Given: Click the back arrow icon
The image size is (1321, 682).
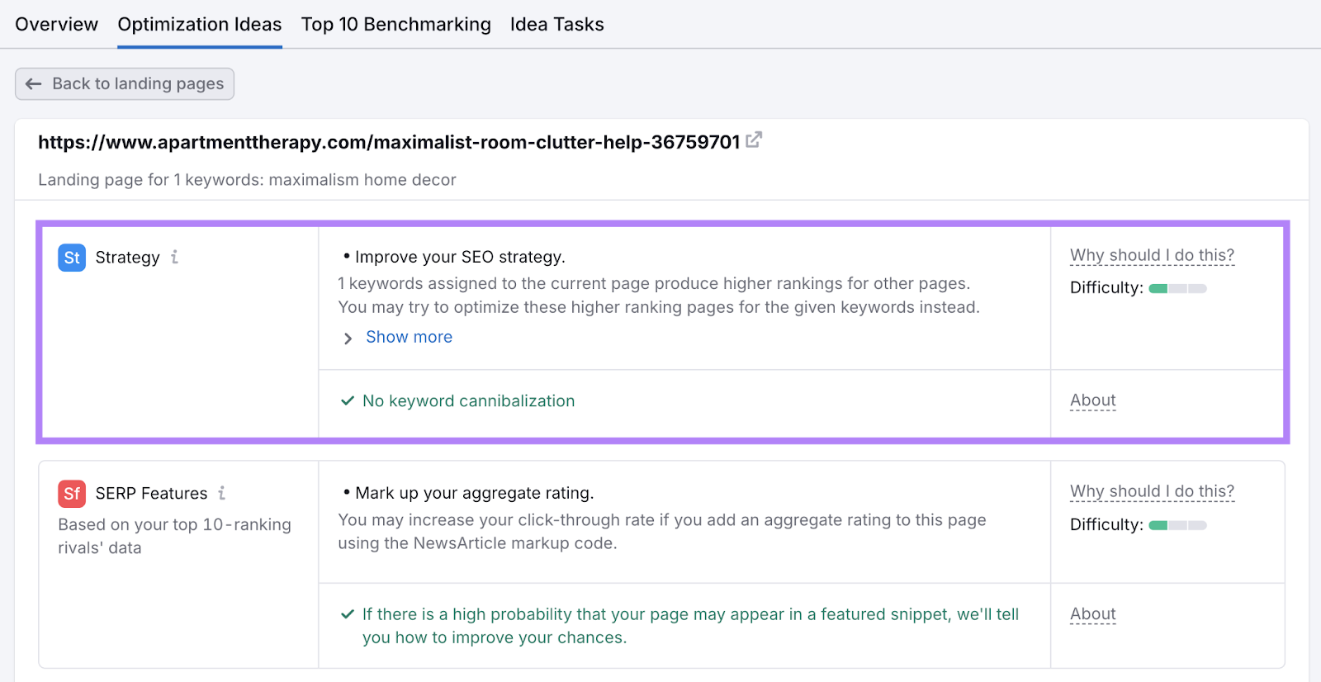Looking at the screenshot, I should 34,84.
